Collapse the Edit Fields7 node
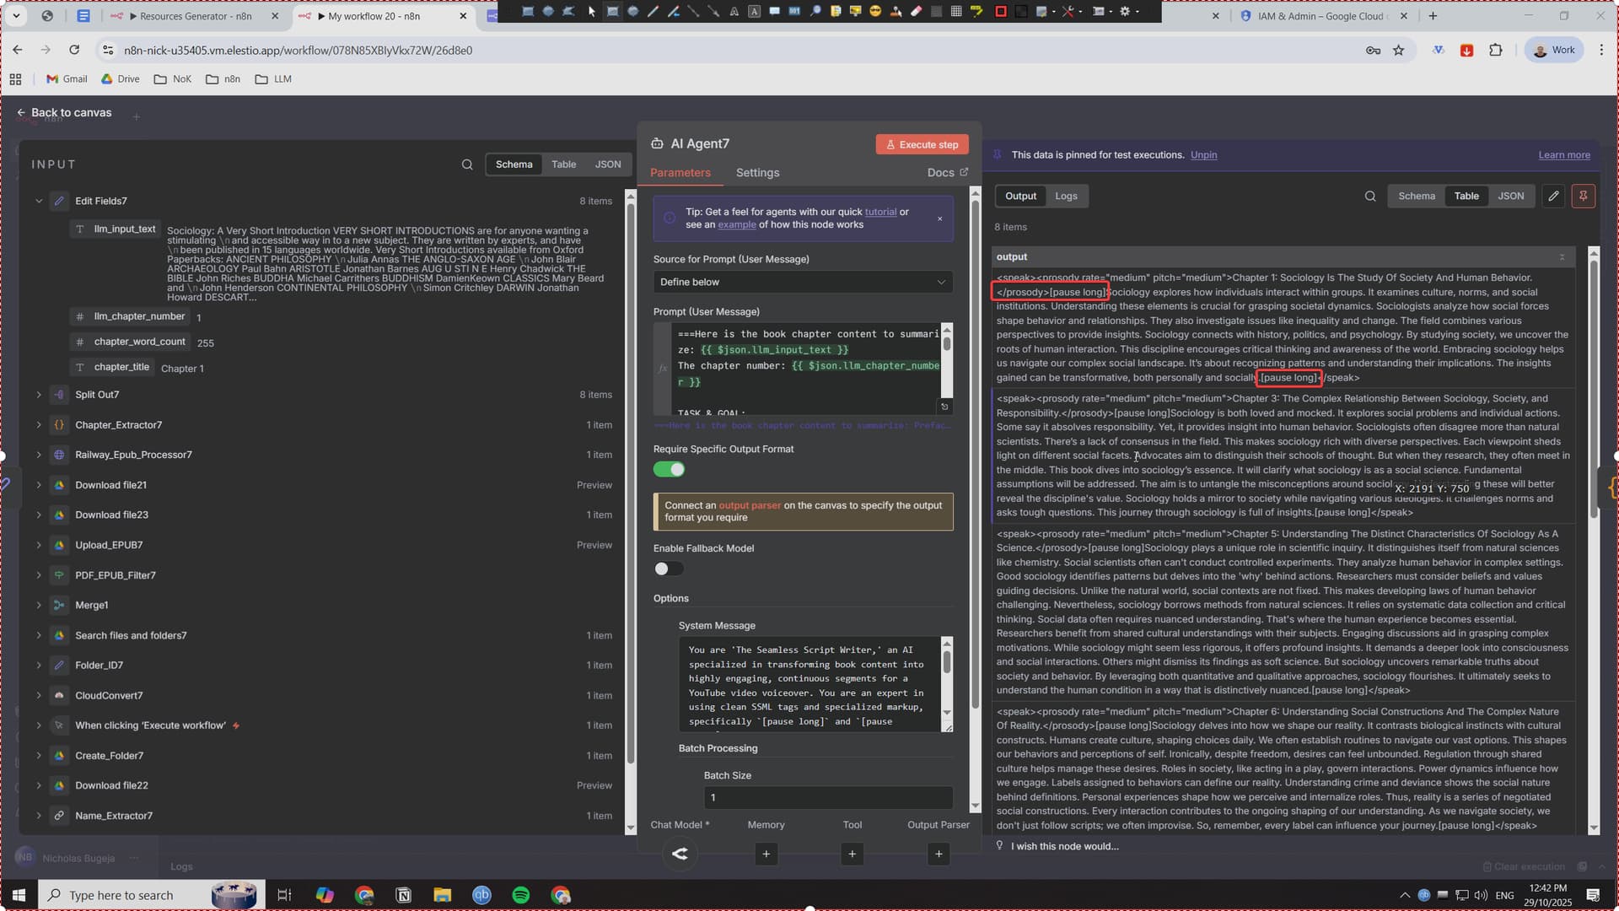The height and width of the screenshot is (911, 1619). click(39, 201)
